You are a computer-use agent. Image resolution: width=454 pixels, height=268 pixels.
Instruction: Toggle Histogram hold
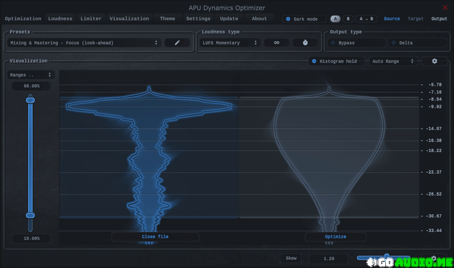(x=337, y=62)
